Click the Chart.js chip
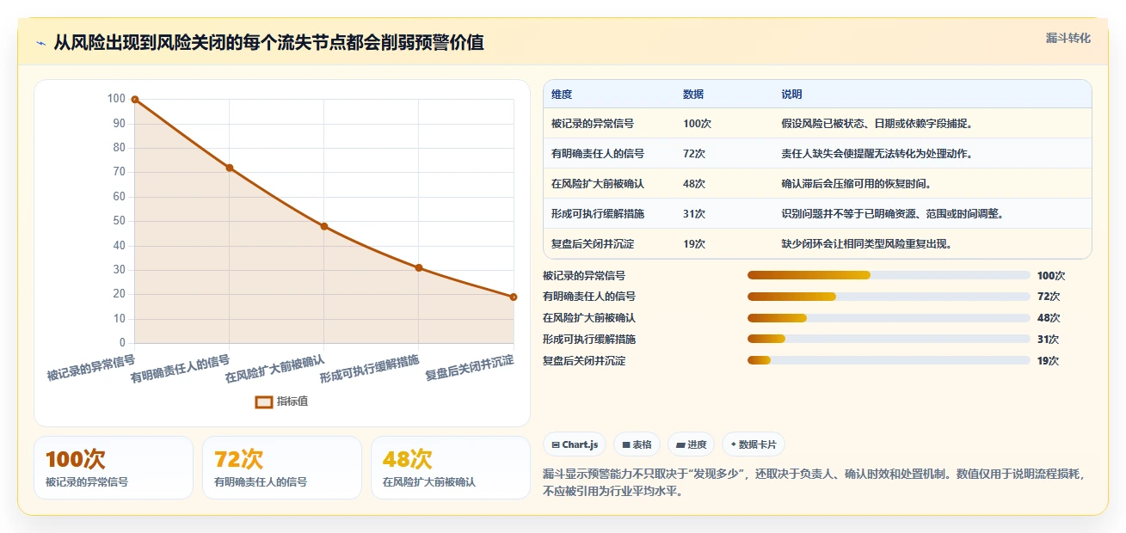 575,444
